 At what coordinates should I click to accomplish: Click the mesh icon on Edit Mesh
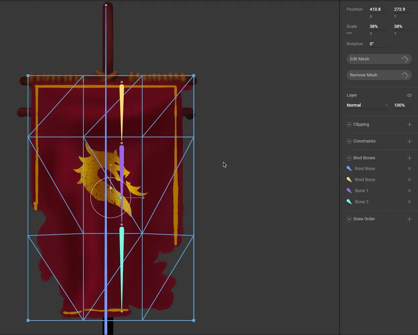405,59
